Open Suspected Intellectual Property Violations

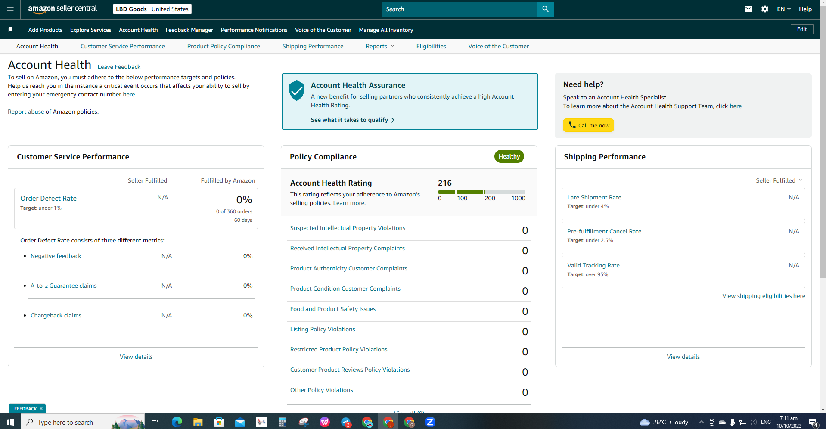[x=348, y=228]
